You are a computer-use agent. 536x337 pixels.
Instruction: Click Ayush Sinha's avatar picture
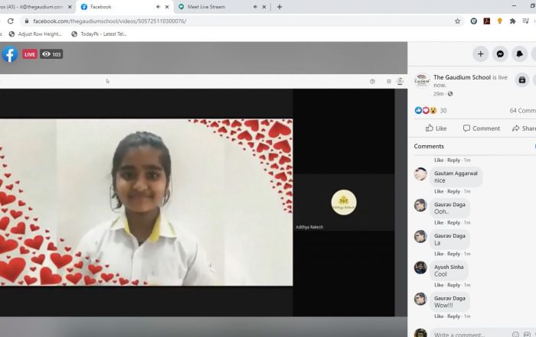pyautogui.click(x=420, y=267)
